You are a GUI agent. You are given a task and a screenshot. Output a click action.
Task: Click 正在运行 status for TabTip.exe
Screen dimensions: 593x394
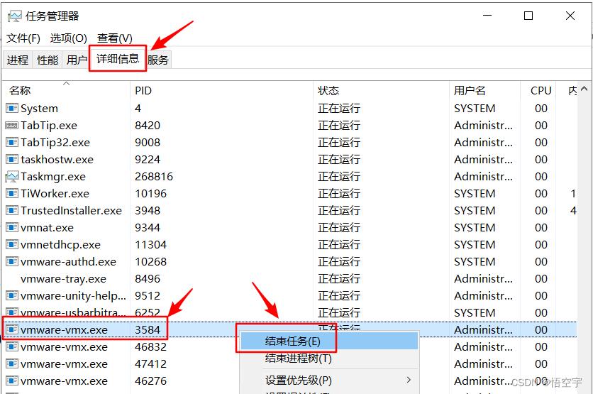coord(339,125)
